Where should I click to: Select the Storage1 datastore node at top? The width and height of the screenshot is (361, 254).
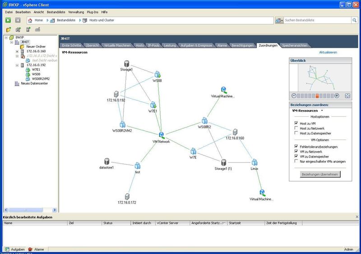tap(127, 63)
